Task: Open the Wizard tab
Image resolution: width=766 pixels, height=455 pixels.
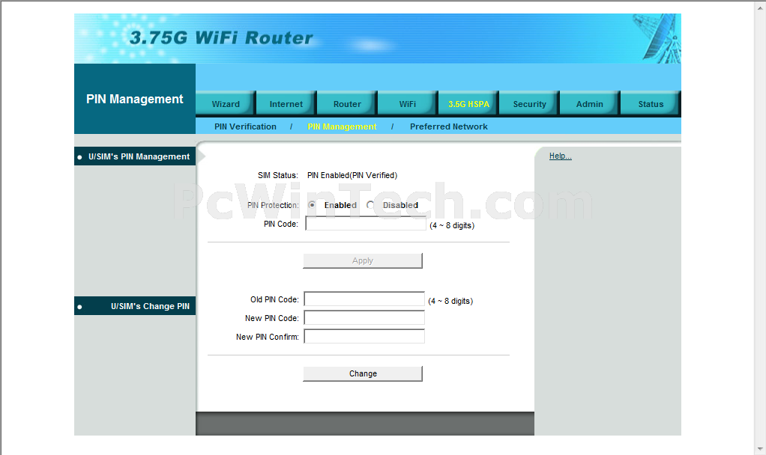Action: [226, 104]
